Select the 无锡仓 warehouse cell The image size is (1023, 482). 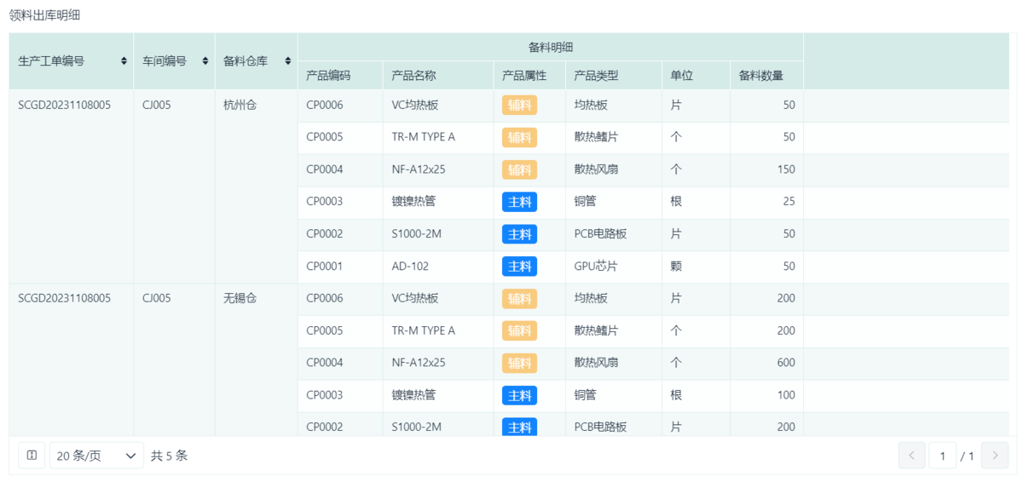tap(240, 299)
